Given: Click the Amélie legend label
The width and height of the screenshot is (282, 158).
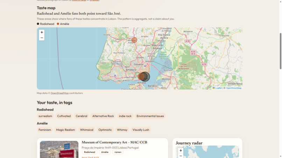Looking at the screenshot, I should tap(65, 24).
